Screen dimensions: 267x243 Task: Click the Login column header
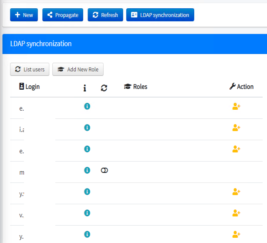pos(29,87)
